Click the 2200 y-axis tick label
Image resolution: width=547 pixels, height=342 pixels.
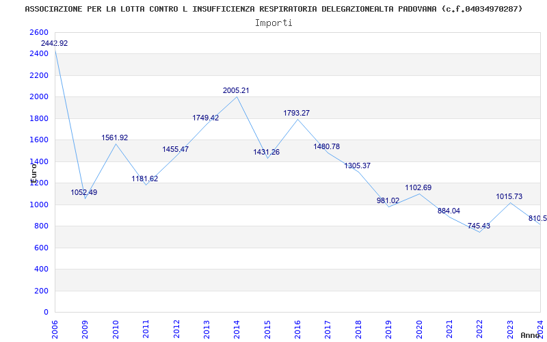[40, 75]
